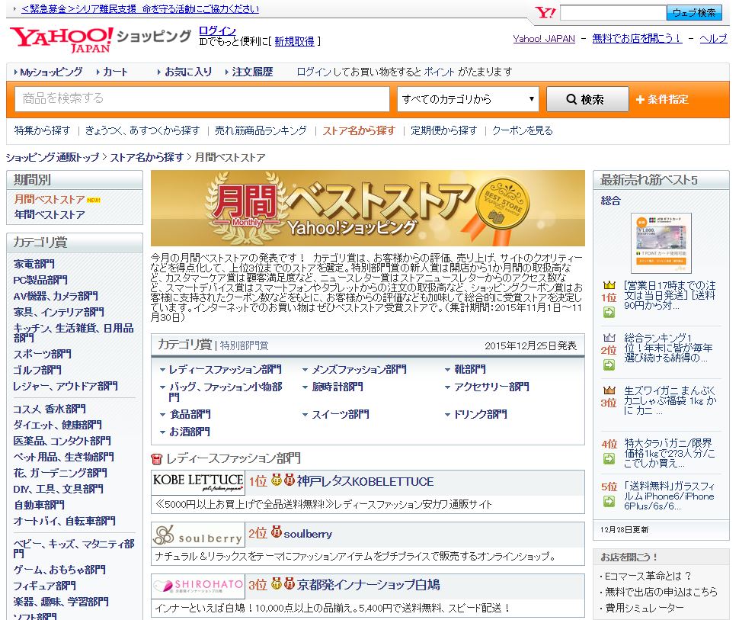The height and width of the screenshot is (620, 739).
Task: Open Myショッピング menu
Action: click(x=51, y=72)
